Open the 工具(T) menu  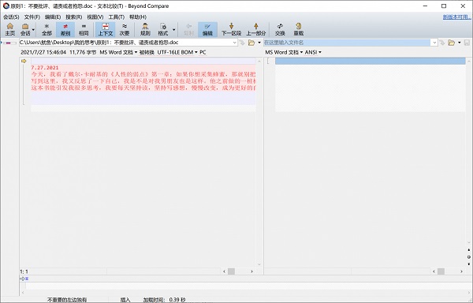pos(116,17)
